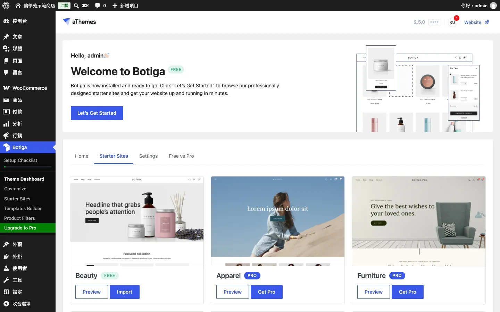Open the comments bubble icon in admin bar

[x=97, y=6]
